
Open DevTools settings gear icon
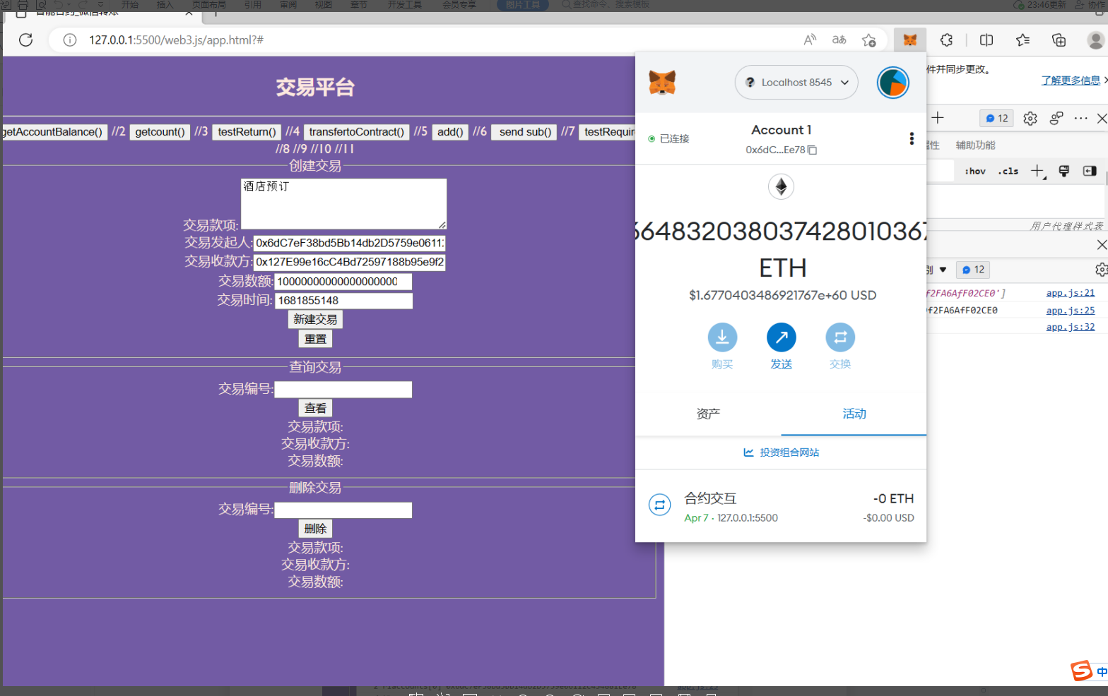pos(1030,119)
